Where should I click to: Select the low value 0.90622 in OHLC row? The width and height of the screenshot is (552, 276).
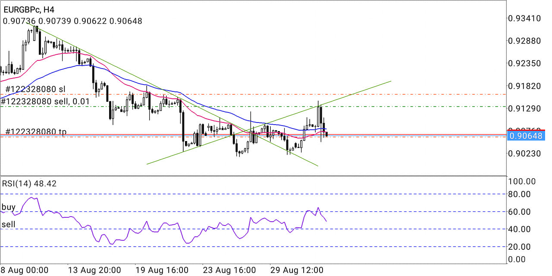point(90,21)
